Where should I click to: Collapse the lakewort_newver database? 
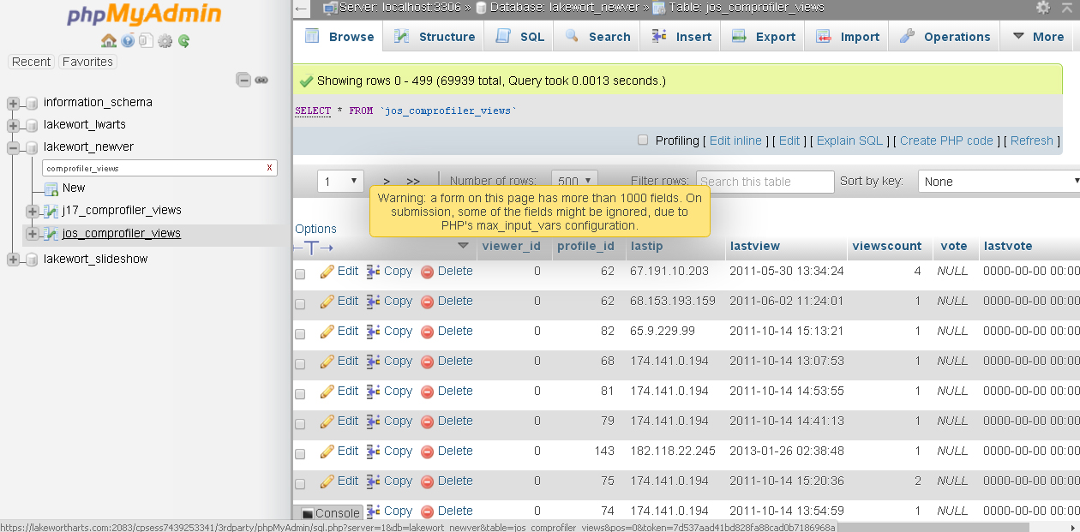[x=13, y=147]
